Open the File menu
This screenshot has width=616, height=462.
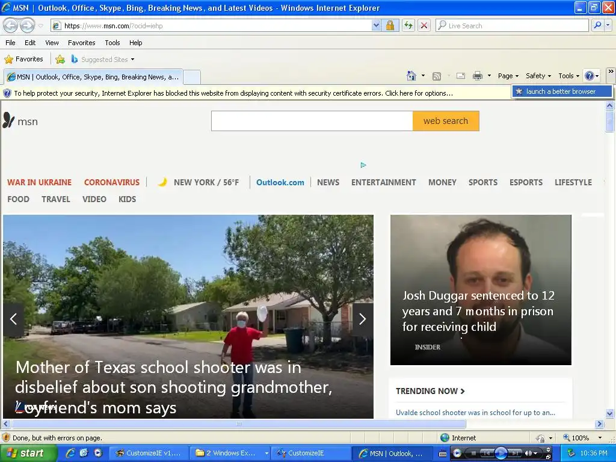coord(10,43)
